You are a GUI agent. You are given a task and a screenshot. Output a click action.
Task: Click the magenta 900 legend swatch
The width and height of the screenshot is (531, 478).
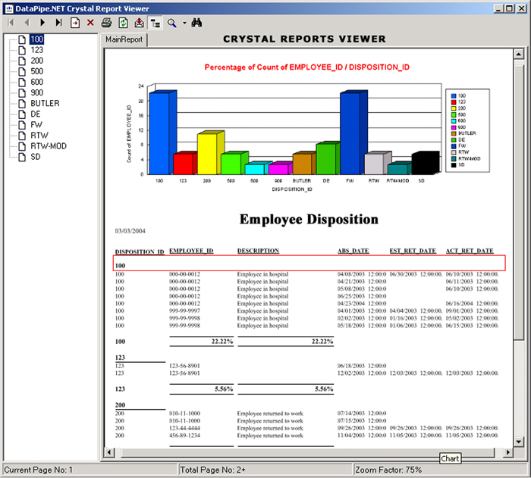(x=454, y=127)
